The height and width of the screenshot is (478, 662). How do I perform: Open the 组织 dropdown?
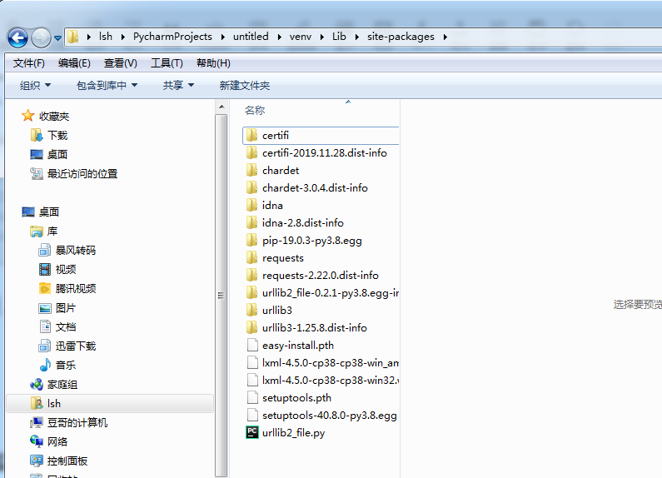point(36,86)
